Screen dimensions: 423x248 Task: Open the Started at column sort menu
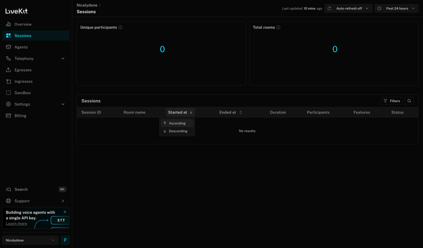(180, 112)
